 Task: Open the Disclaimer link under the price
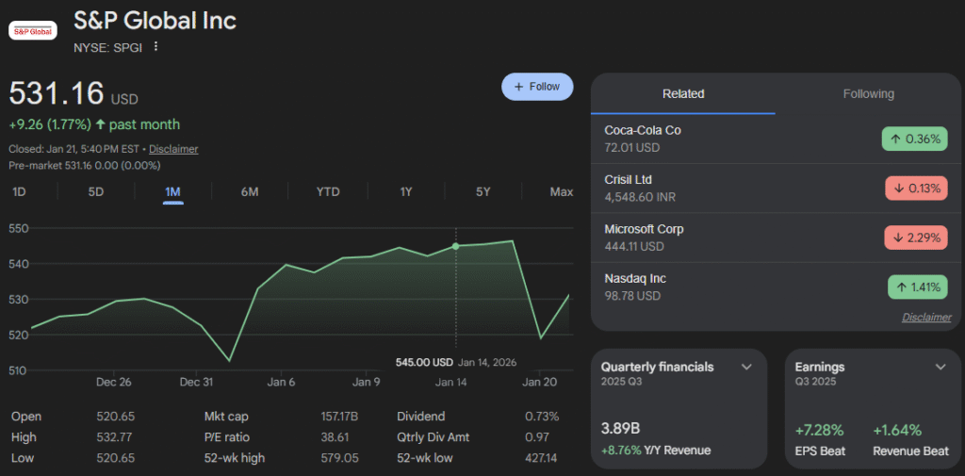[x=173, y=149]
